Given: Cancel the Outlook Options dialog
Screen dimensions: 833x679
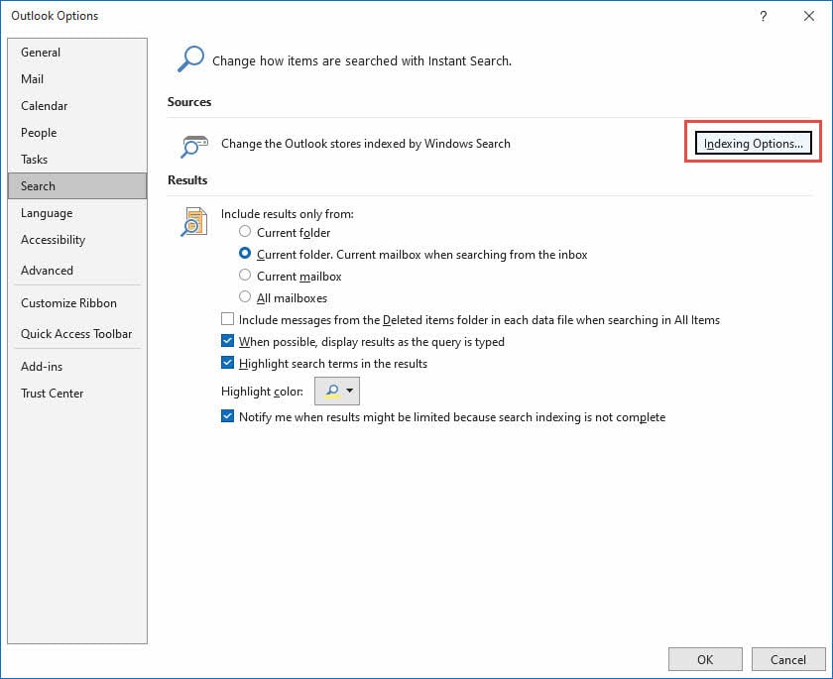Looking at the screenshot, I should tap(787, 659).
